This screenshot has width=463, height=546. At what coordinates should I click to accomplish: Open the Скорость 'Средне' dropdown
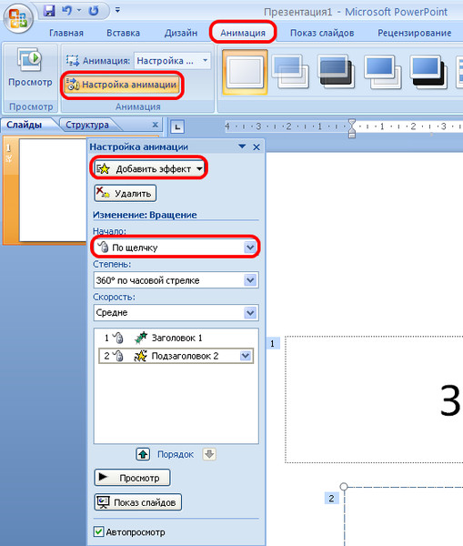tap(176, 313)
